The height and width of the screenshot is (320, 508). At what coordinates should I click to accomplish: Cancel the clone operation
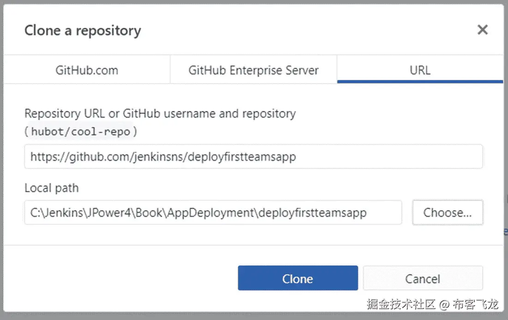click(423, 278)
